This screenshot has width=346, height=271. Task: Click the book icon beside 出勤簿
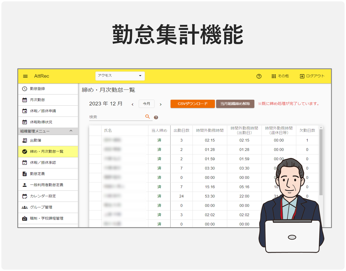coord(25,140)
